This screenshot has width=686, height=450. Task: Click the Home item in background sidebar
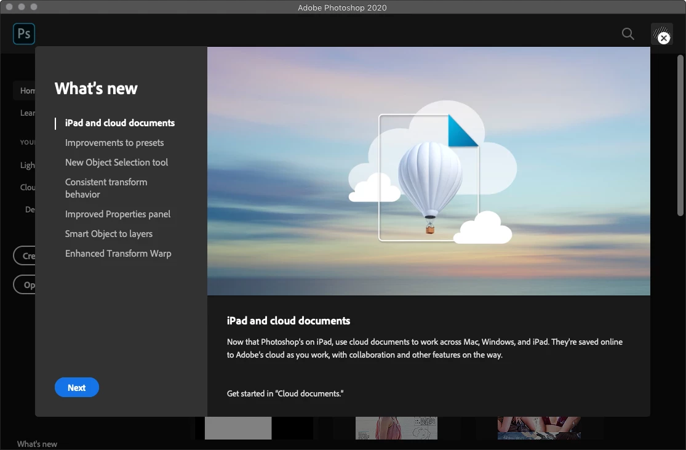pos(25,90)
